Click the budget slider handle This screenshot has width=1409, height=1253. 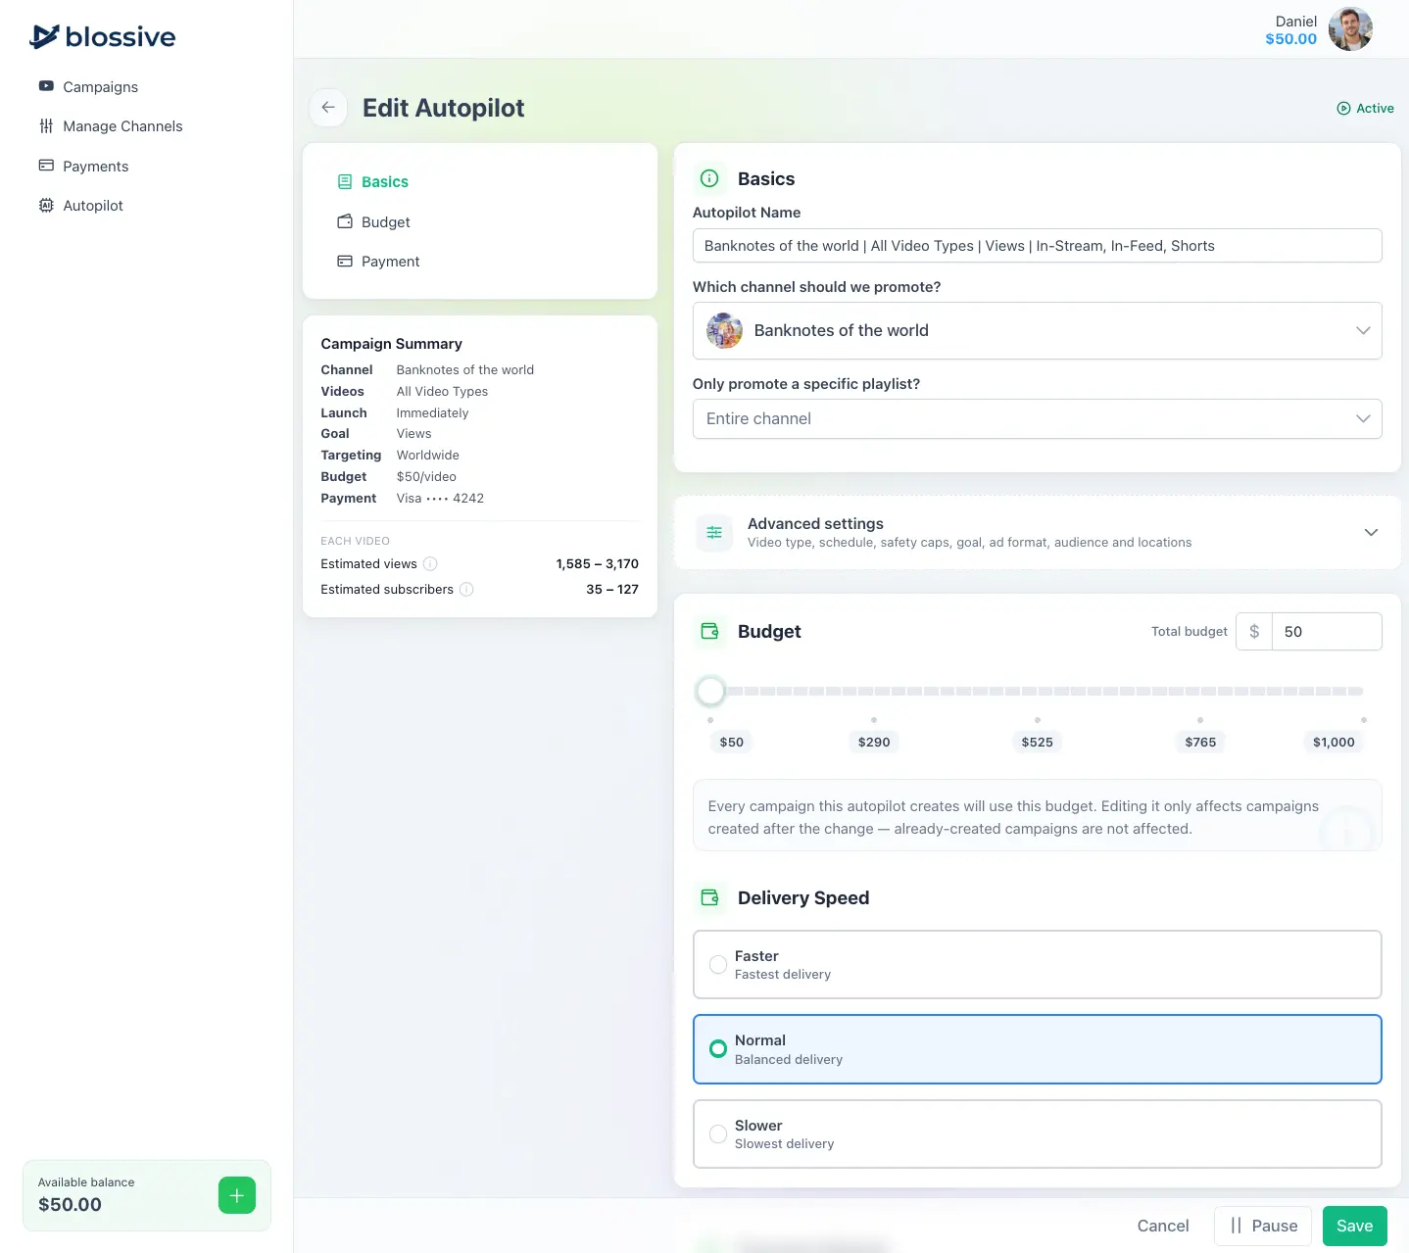click(710, 691)
